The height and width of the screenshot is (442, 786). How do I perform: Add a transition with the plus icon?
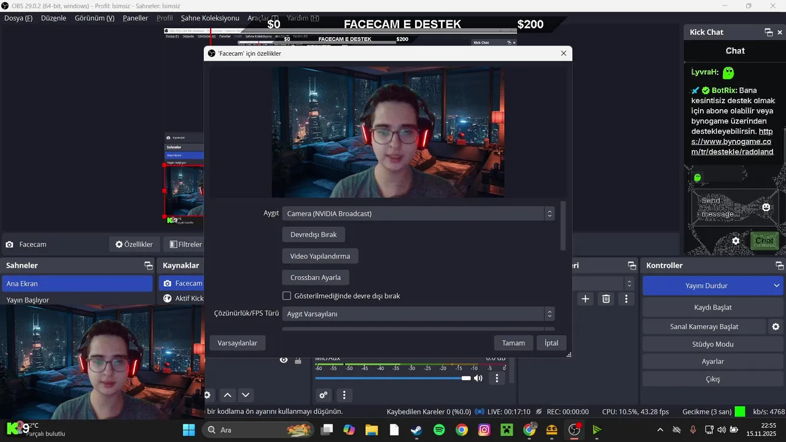pyautogui.click(x=585, y=299)
